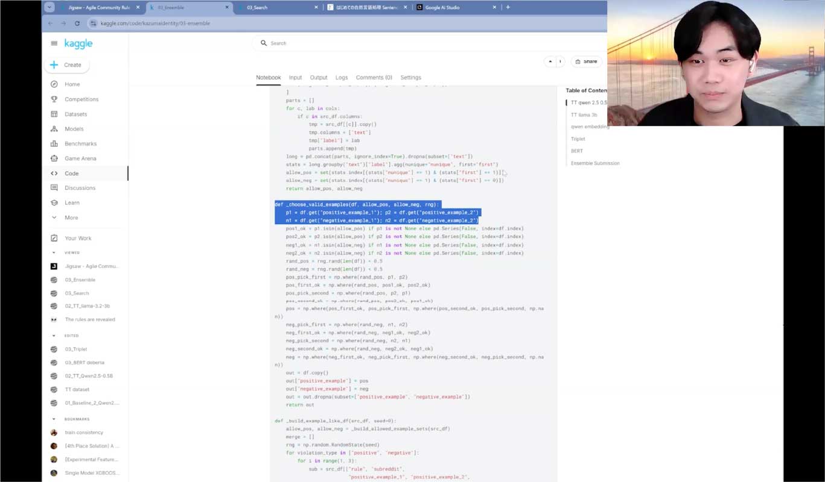Open Game Arena via robot icon

point(54,158)
